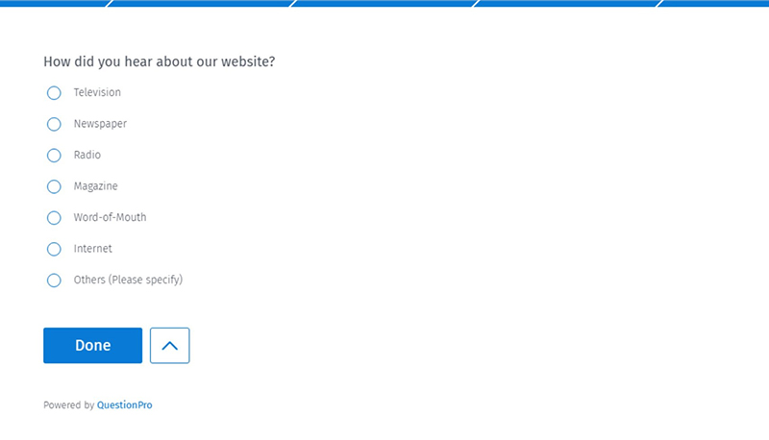Open the QuestionPro link
This screenshot has height=440, width=769.
point(125,405)
